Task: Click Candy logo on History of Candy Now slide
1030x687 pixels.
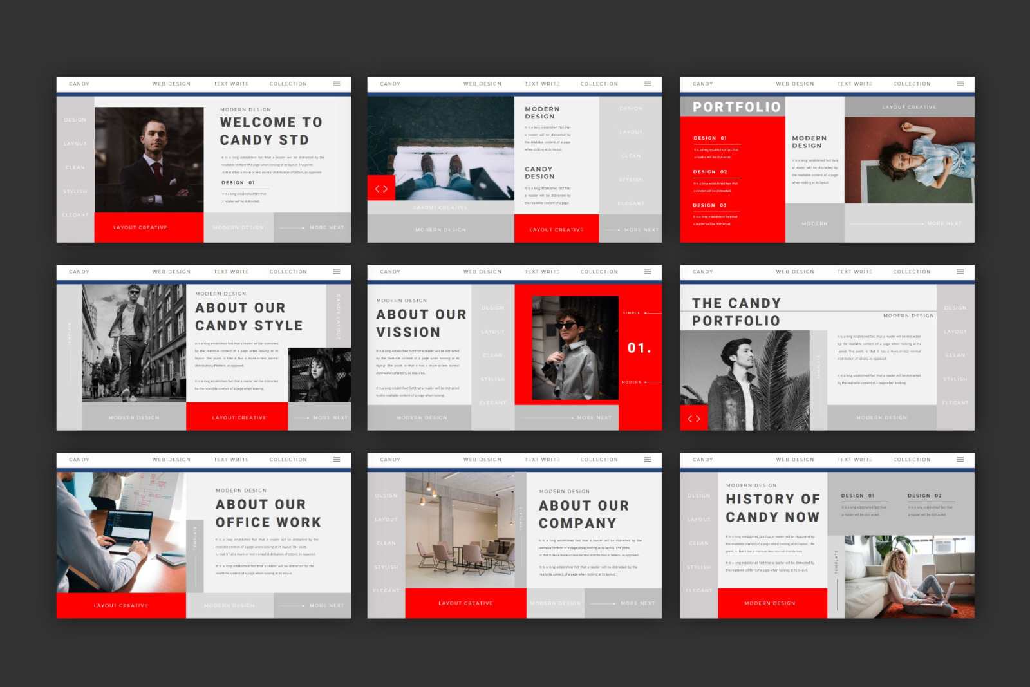Action: point(702,460)
